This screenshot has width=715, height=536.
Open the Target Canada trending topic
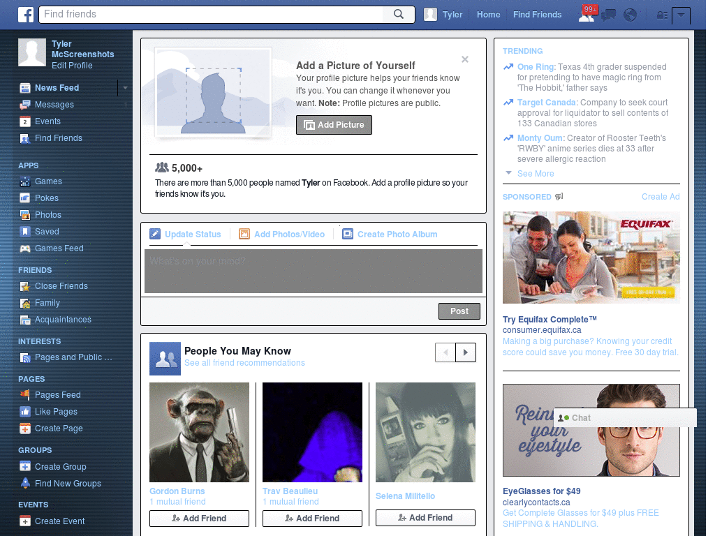[547, 103]
